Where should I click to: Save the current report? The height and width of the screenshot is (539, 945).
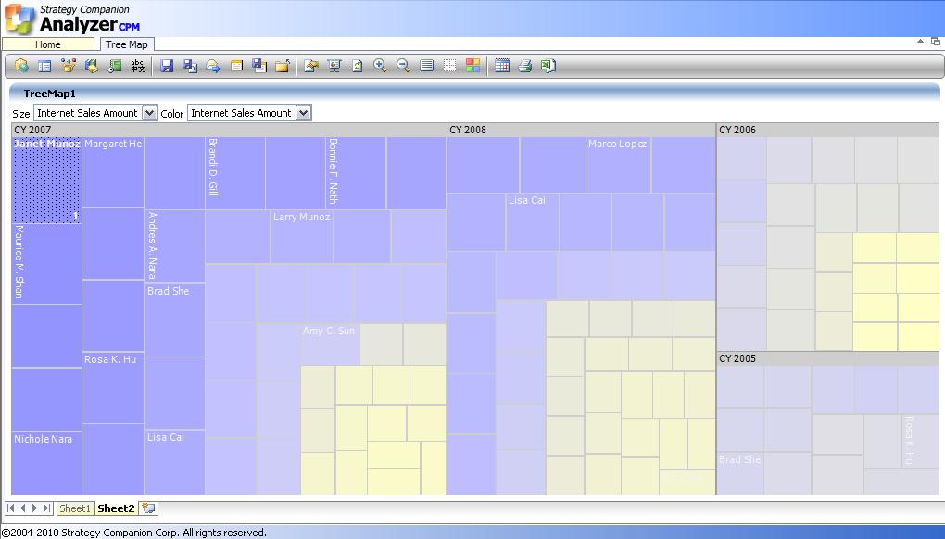click(168, 66)
